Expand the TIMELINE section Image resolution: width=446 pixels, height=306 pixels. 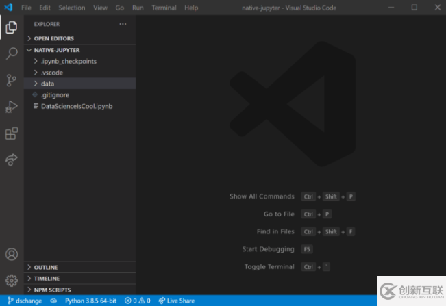click(47, 279)
